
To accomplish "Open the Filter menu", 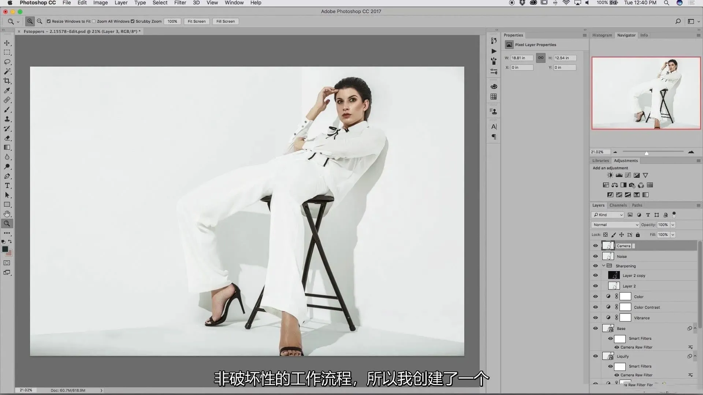I will click(x=180, y=3).
